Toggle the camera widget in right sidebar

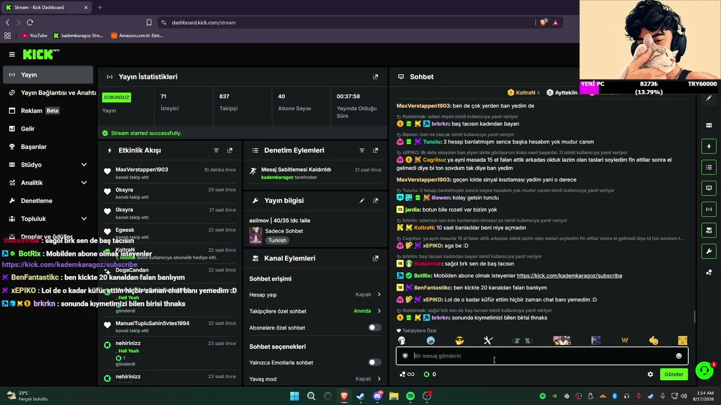tap(709, 230)
